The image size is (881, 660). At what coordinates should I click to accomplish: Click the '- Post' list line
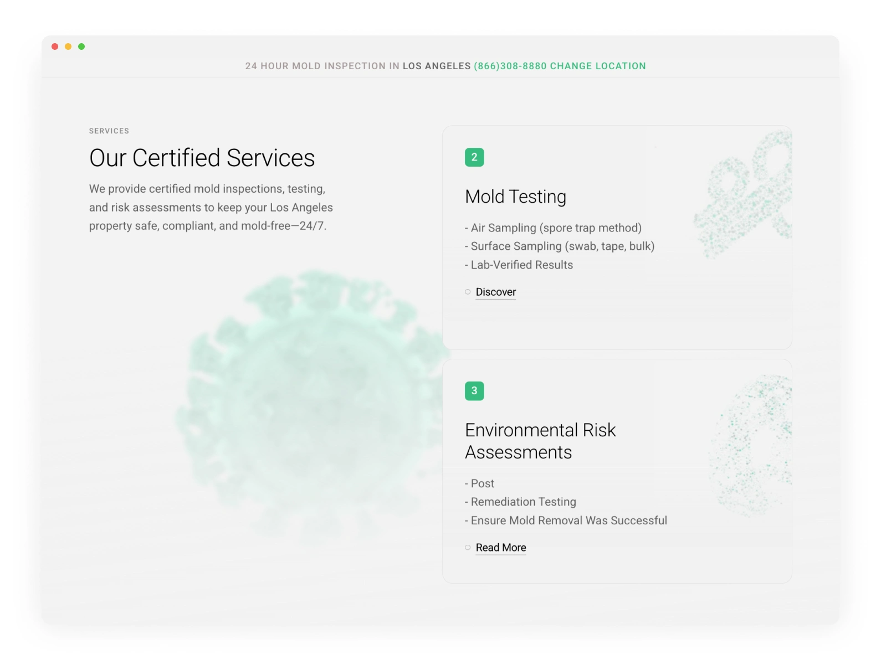[x=480, y=483]
